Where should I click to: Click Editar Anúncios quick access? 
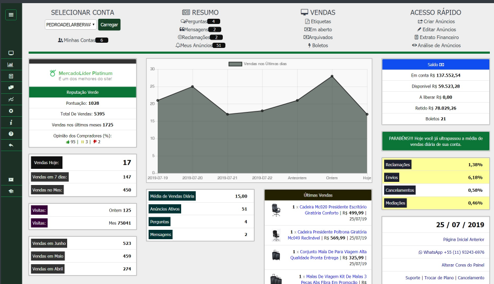(436, 29)
